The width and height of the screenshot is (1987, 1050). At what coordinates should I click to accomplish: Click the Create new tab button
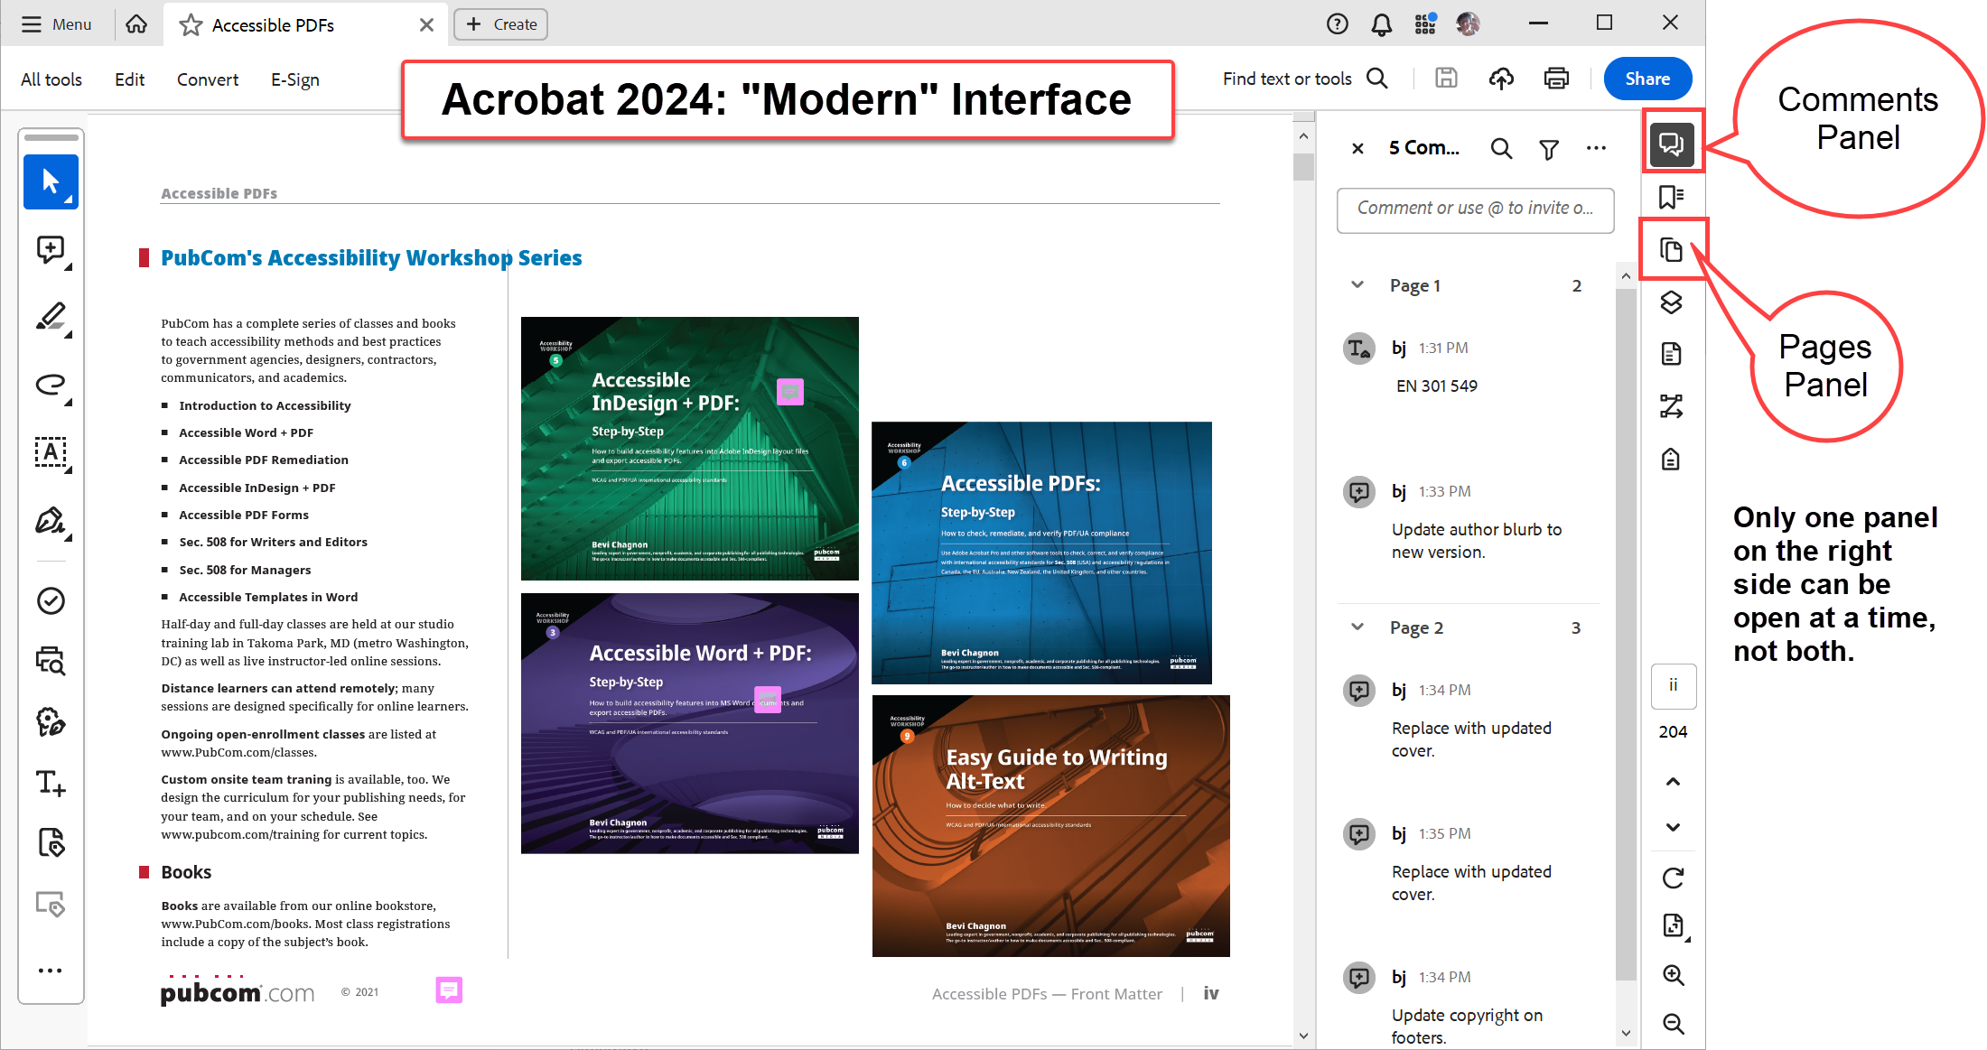[x=501, y=24]
